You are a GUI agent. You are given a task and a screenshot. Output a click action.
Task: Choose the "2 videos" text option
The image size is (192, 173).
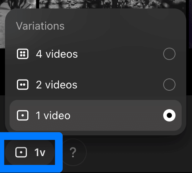point(56,85)
